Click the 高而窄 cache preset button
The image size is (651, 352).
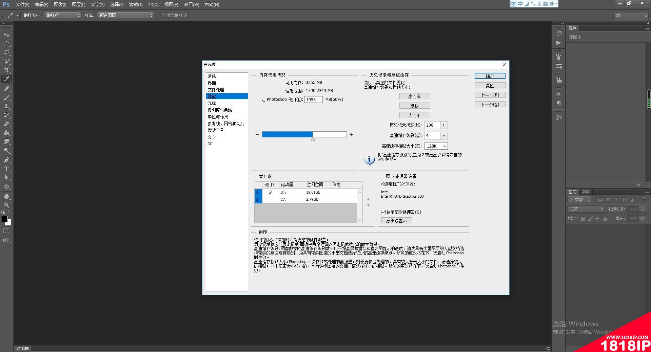tap(415, 96)
